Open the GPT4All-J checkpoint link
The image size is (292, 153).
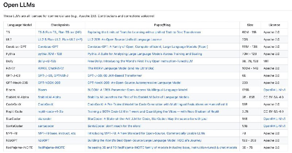pyautogui.click(x=61, y=75)
